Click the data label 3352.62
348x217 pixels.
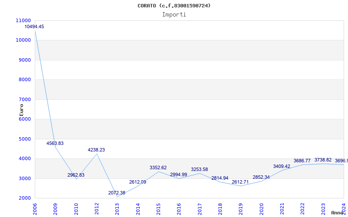[x=158, y=168]
